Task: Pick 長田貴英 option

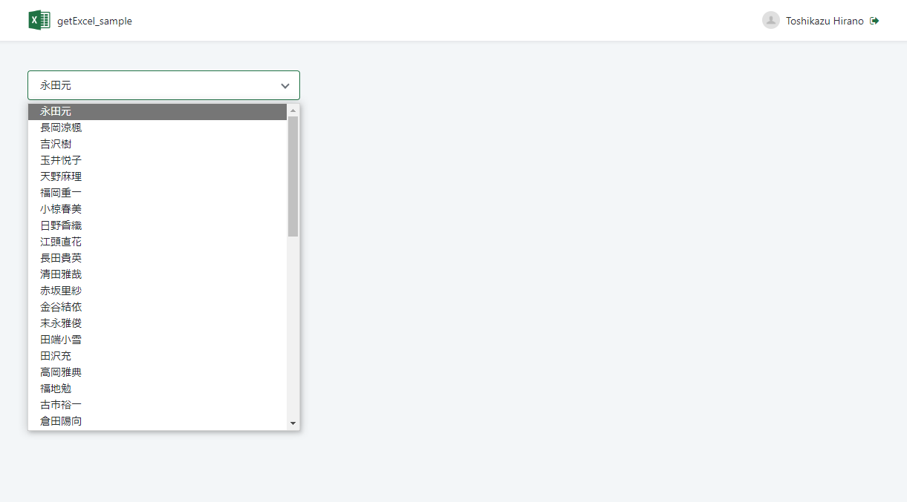Action: coord(157,258)
